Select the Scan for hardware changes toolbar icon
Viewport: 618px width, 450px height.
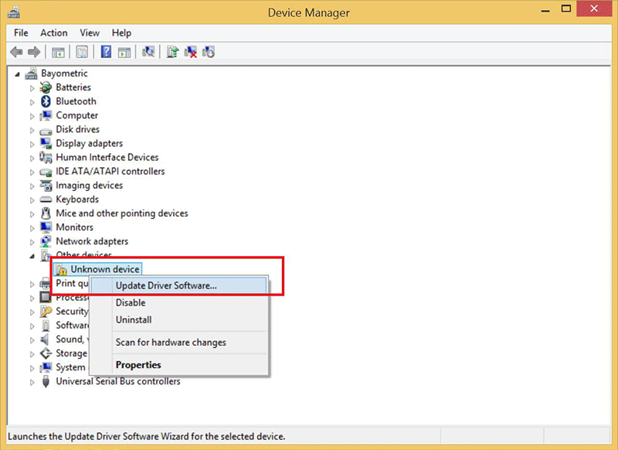149,52
